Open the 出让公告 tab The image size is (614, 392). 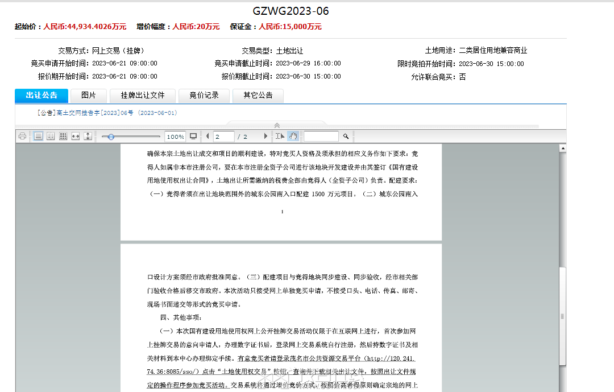click(x=42, y=95)
